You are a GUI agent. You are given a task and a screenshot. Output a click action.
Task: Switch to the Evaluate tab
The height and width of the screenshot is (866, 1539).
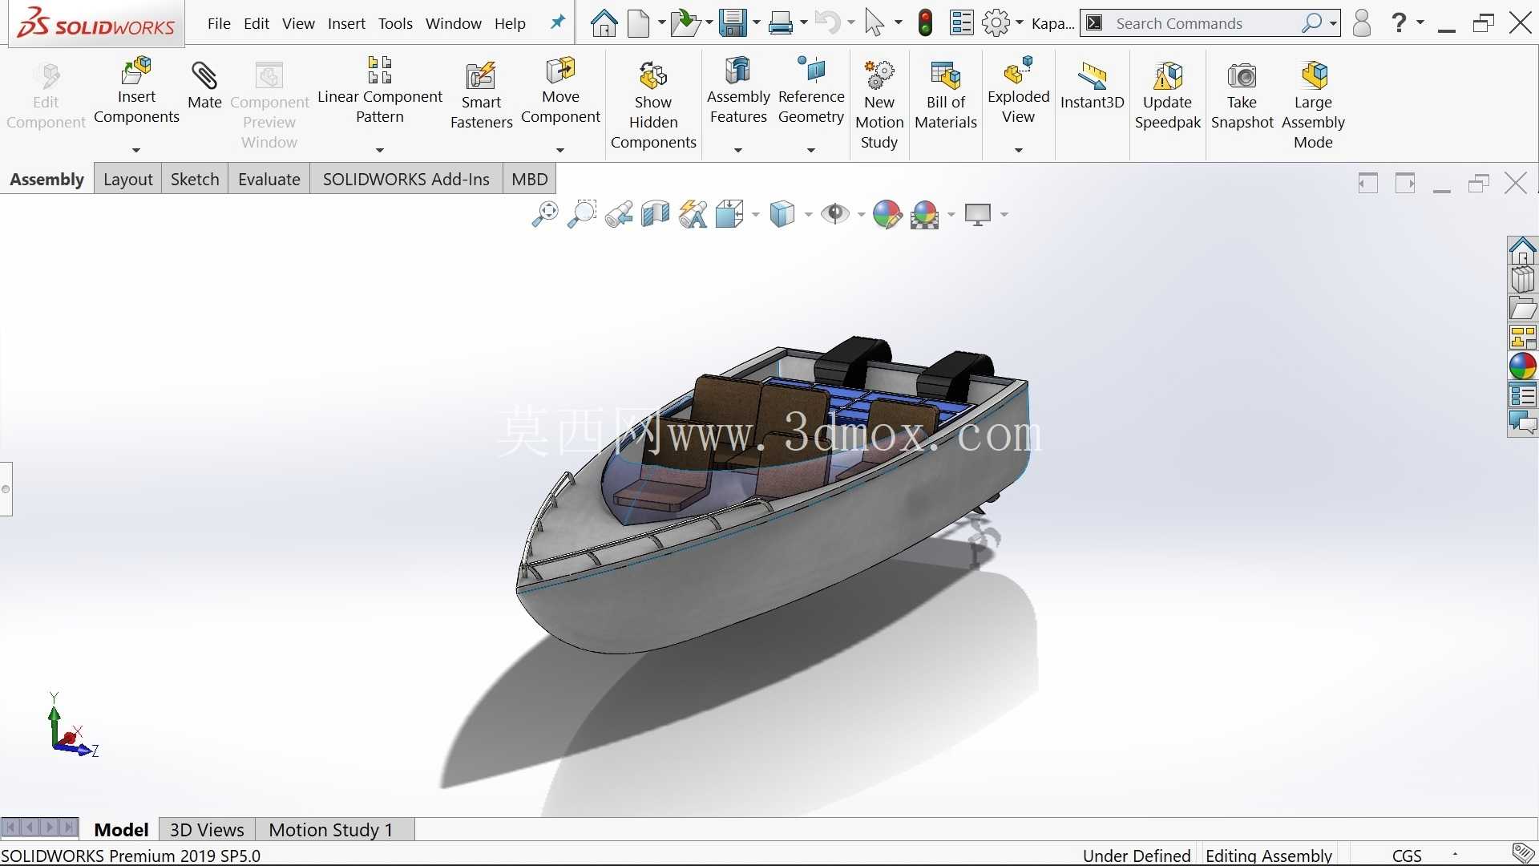[x=269, y=179]
